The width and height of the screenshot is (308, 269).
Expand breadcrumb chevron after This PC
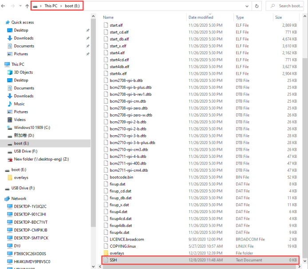(x=61, y=6)
